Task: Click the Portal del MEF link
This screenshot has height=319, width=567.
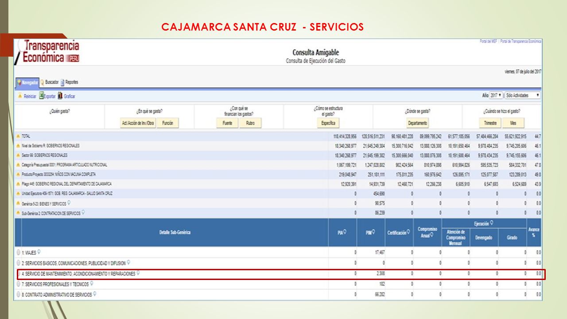Action: coord(489,41)
